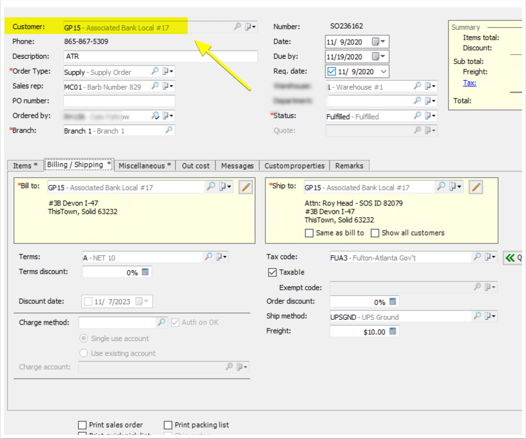Open Sales rep flag dropdown
The width and height of the screenshot is (526, 439).
coord(168,86)
